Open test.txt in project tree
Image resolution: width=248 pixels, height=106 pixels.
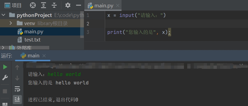pyautogui.click(x=32, y=40)
